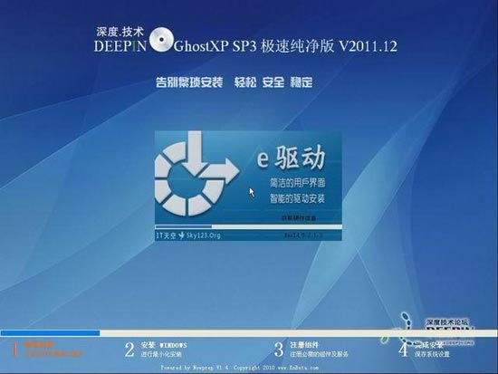
Task: Click the 安装 WINDOWS step label
Action: pyautogui.click(x=164, y=345)
